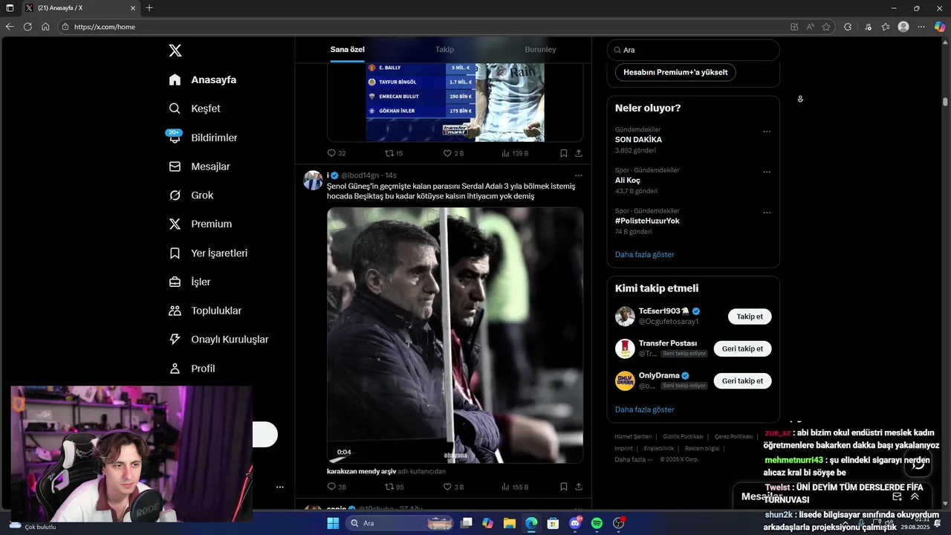Follow TcEser1903 with Takip et
The width and height of the screenshot is (951, 535).
coord(750,317)
